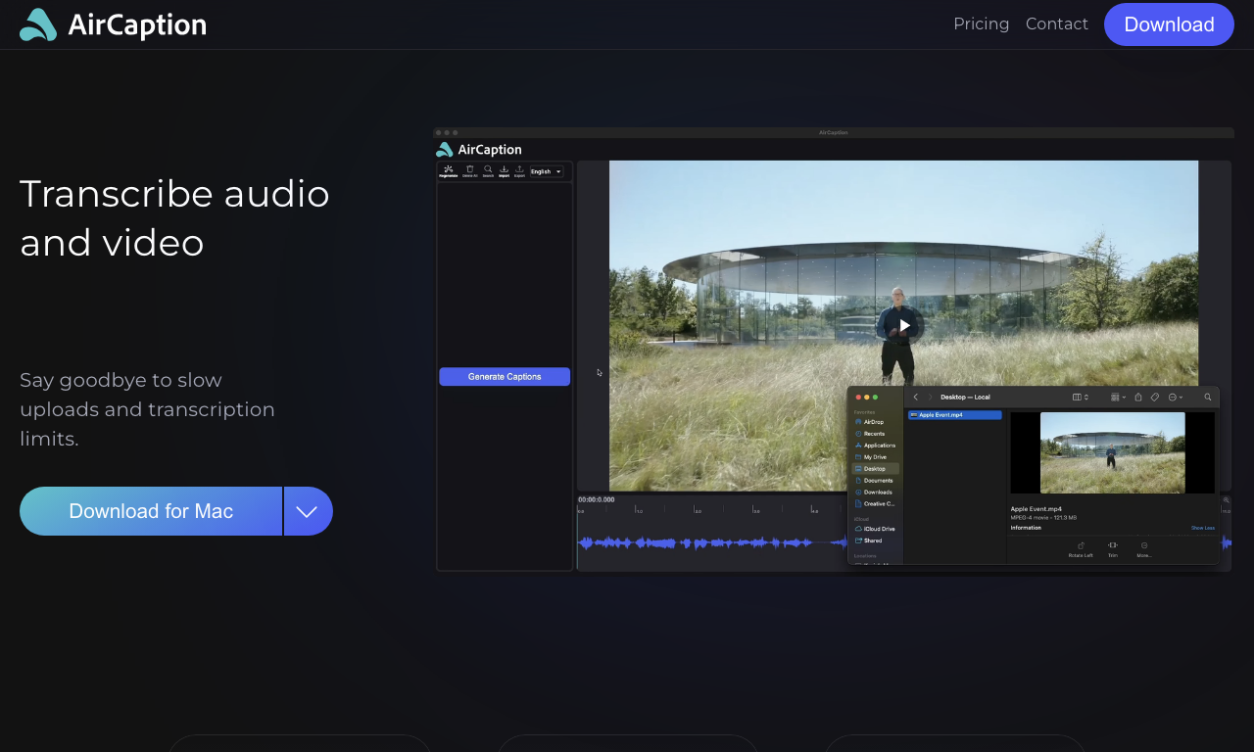Open the Finder ellipsis action menu
Screen dimensions: 1254x752
(1176, 397)
